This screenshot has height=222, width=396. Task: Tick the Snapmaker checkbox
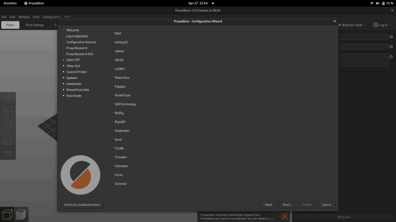point(112,130)
